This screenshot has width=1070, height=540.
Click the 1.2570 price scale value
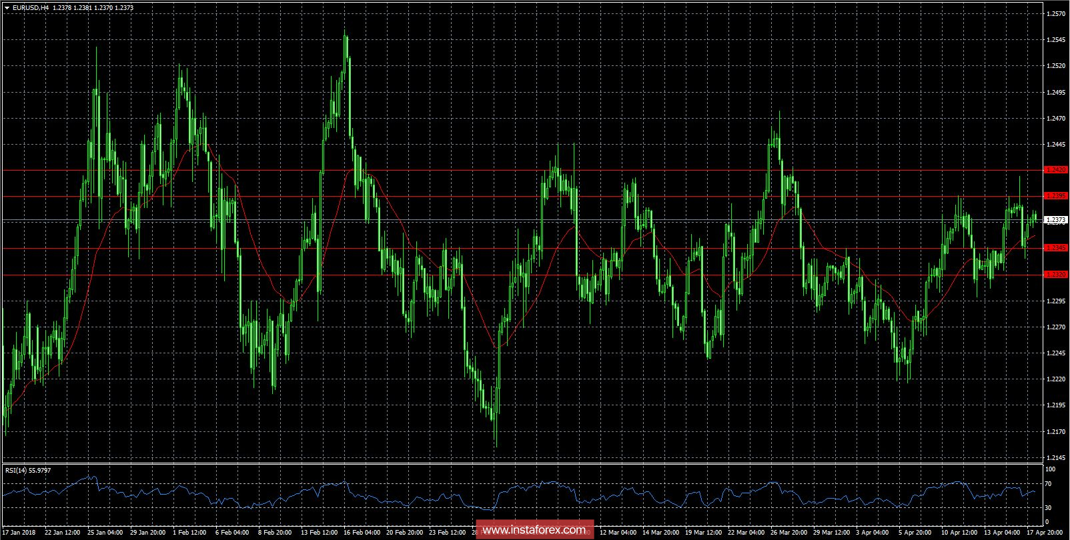coord(1057,13)
